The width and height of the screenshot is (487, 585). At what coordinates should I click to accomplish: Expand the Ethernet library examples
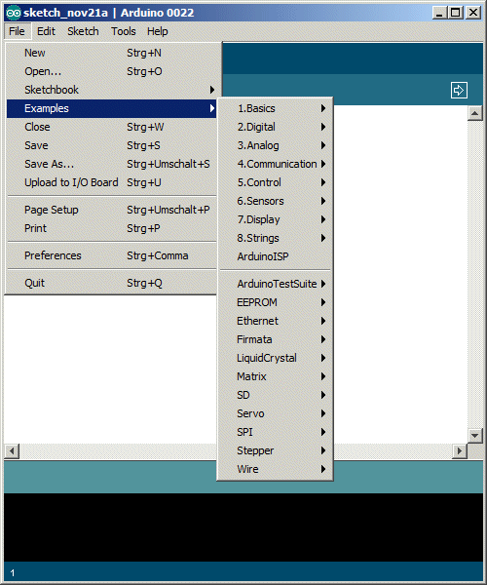[275, 321]
